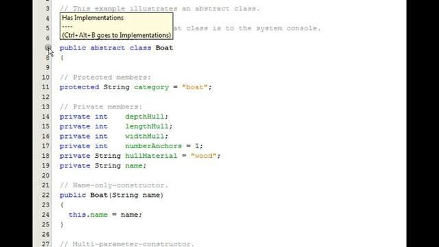439x247 pixels.
Task: Click the "// Private members:" comment
Action: [101, 107]
